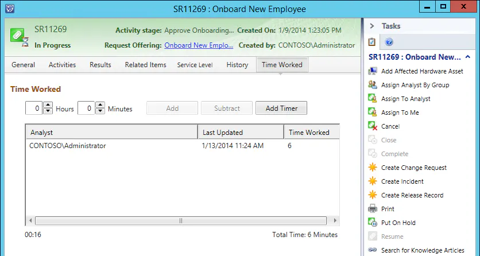This screenshot has width=480, height=256.
Task: Click the 1/13/2014 11:24 AM cell
Action: click(233, 146)
